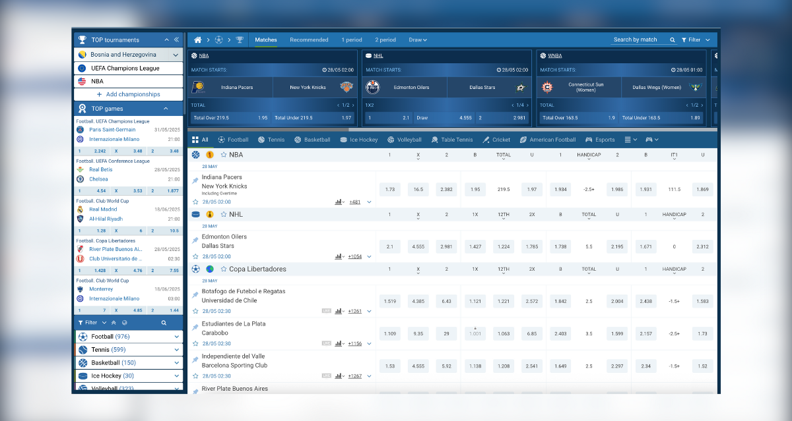Image resolution: width=792 pixels, height=421 pixels.
Task: Open statistics chart for Estudiantes de La Plata match
Action: 340,343
